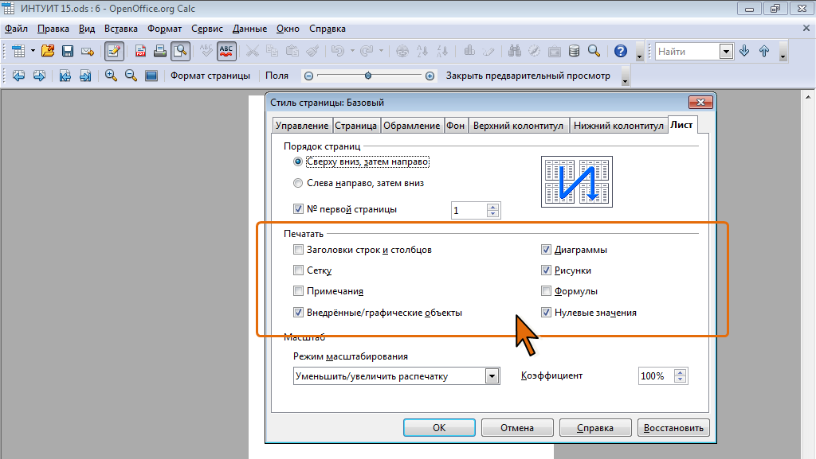Image resolution: width=816 pixels, height=459 pixels.
Task: Save the document with the floppy icon
Action: point(68,51)
